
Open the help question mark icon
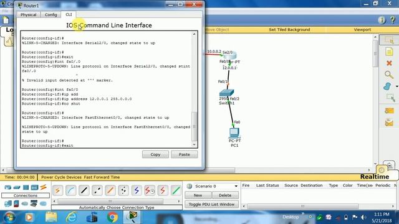point(393,20)
